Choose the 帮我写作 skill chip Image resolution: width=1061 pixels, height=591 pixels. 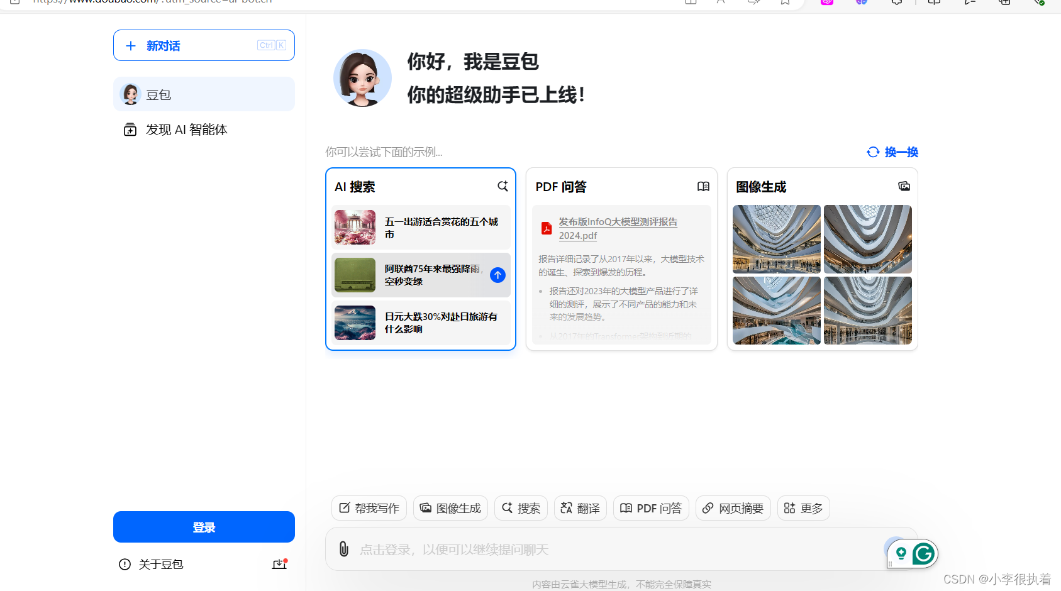coord(369,508)
